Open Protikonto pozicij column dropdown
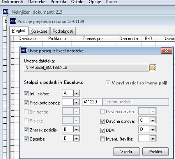The image size is (175, 159). coord(76,102)
